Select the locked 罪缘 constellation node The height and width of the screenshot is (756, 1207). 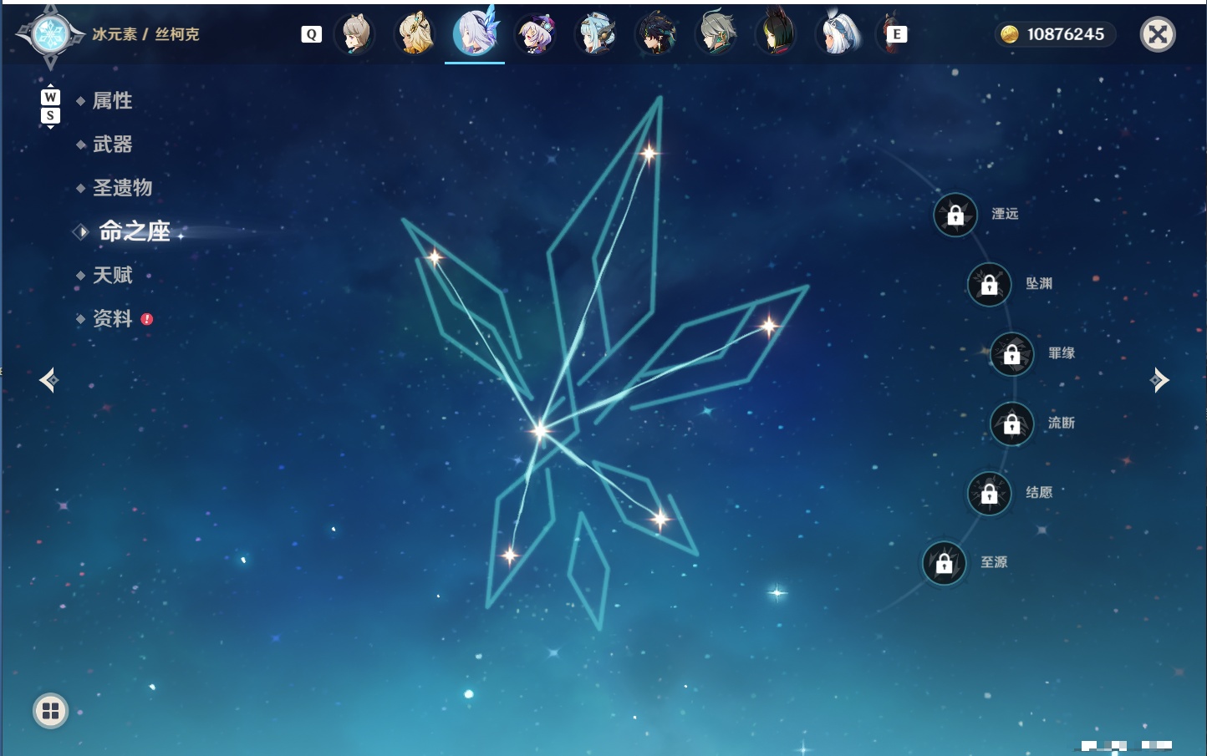coord(1012,354)
